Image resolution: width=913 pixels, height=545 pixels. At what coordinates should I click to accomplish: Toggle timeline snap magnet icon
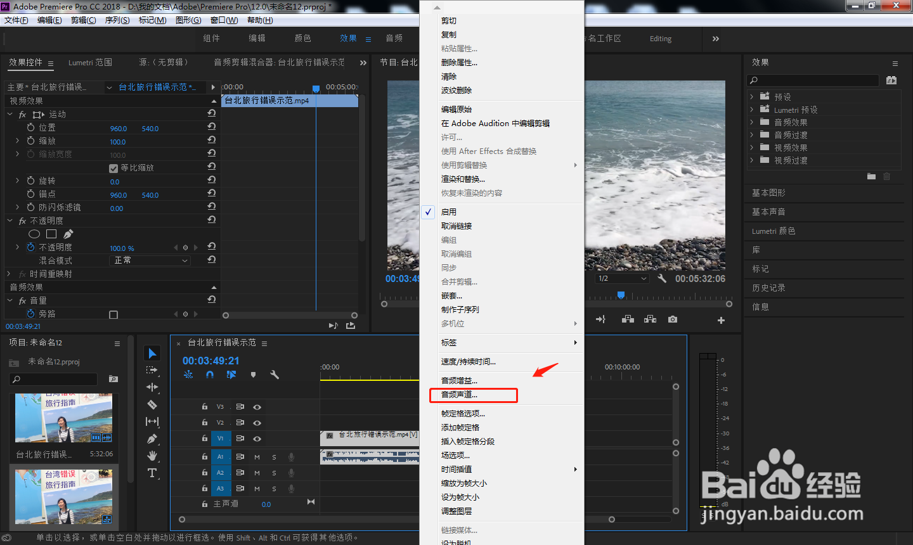(210, 375)
